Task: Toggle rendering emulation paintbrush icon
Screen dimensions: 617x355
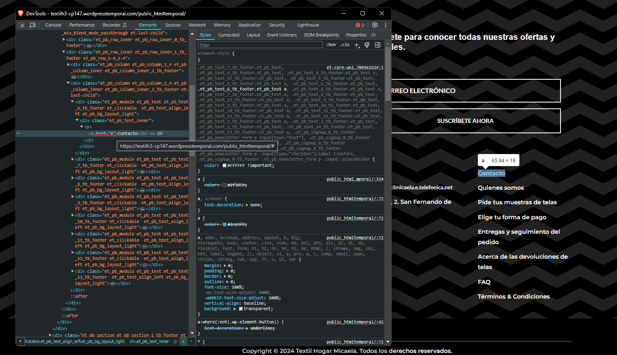Action: tap(367, 45)
